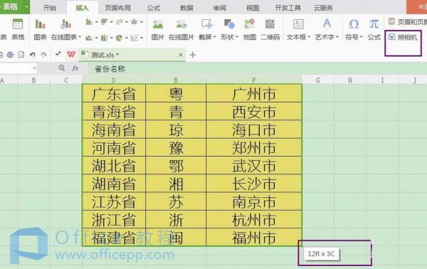Viewport: 427px width, 269px height.
Task: Expand the 形状 dropdown arrow
Action: pyautogui.click(x=237, y=37)
